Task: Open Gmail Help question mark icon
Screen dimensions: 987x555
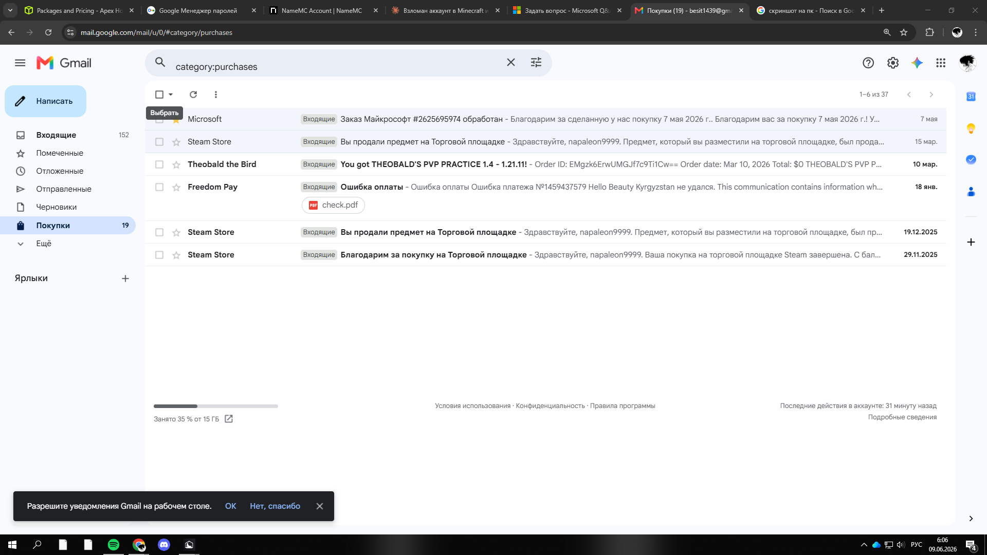Action: [x=868, y=63]
